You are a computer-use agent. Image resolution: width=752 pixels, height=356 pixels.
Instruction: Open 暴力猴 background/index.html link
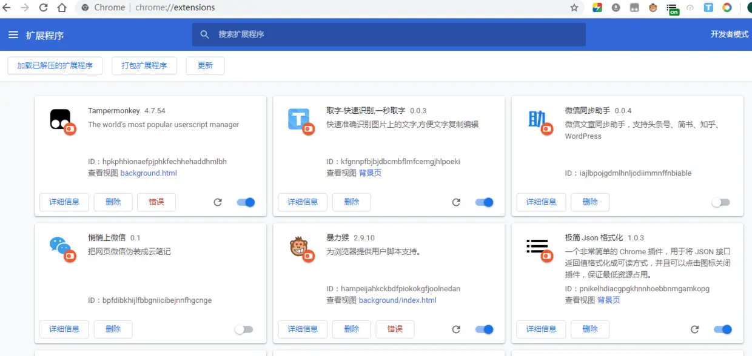(x=397, y=300)
